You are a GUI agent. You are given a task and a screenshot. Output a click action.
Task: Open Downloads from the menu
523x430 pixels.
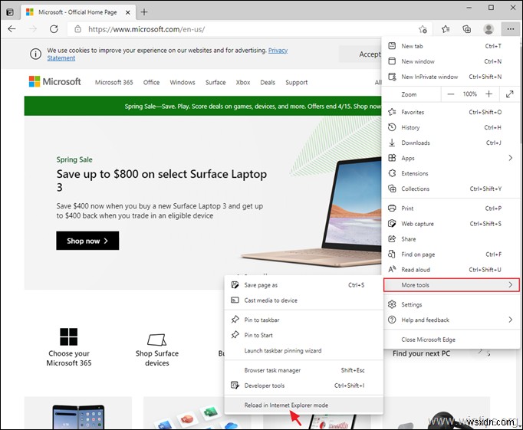click(x=451, y=143)
